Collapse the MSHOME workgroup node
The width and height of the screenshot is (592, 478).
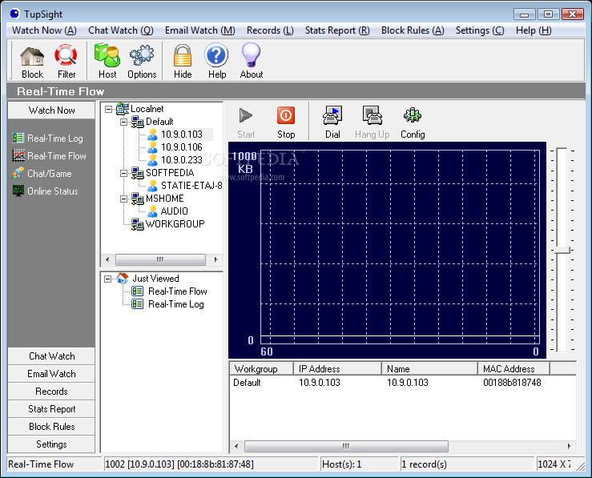coord(123,199)
